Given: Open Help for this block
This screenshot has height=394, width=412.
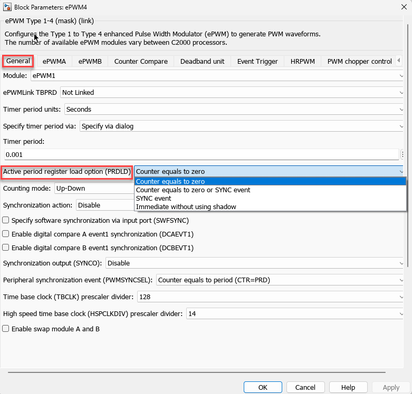Looking at the screenshot, I should click(x=348, y=387).
